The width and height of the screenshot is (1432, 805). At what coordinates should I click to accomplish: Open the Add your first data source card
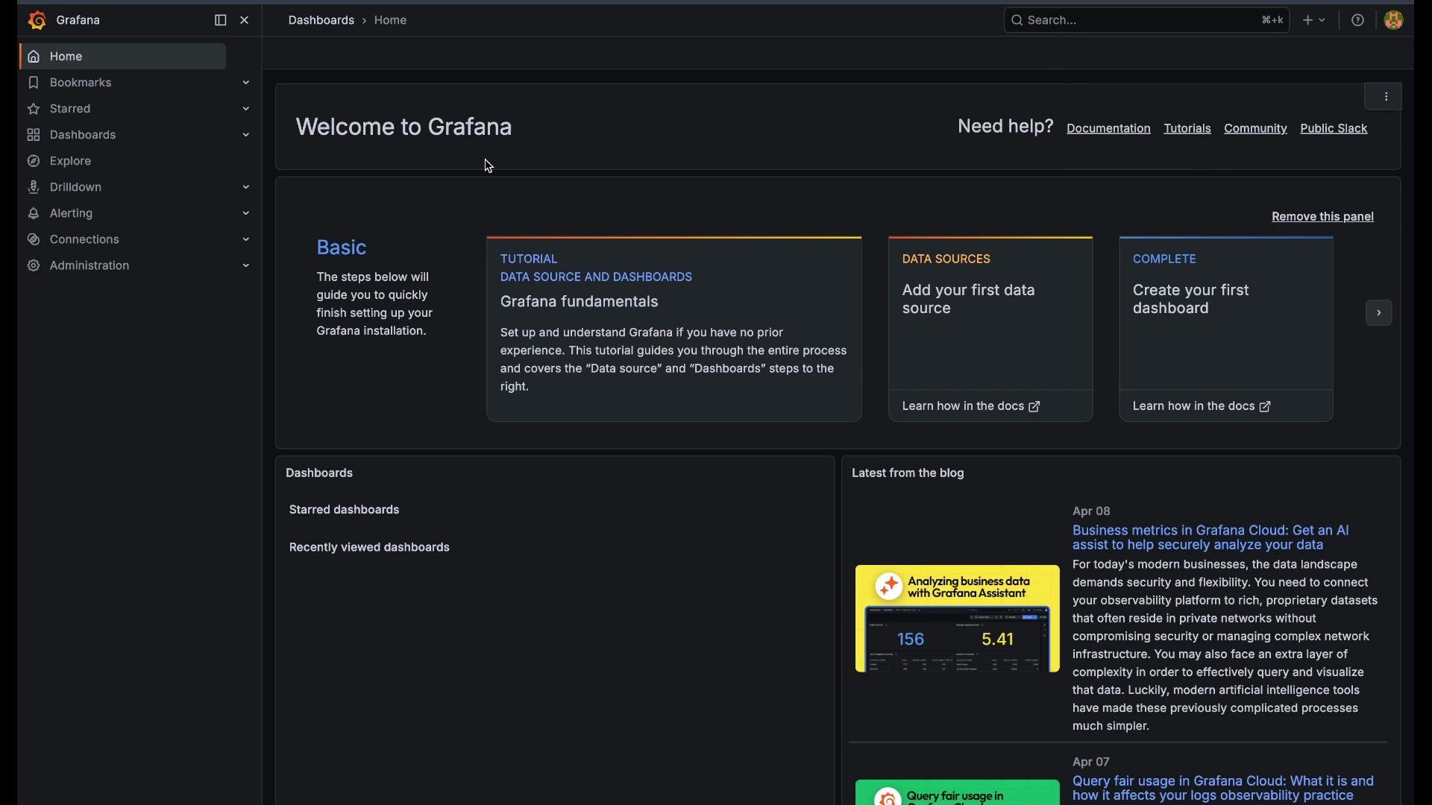(990, 313)
